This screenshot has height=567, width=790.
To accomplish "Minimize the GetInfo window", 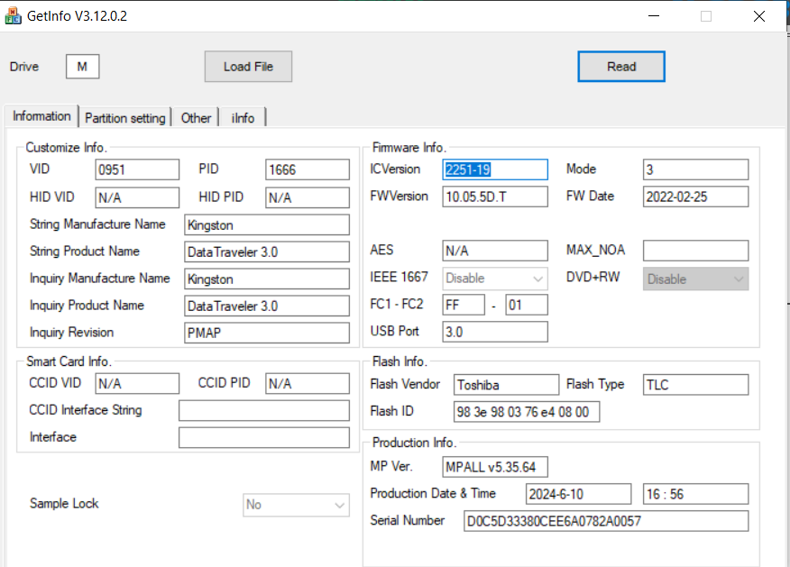I will [x=654, y=16].
